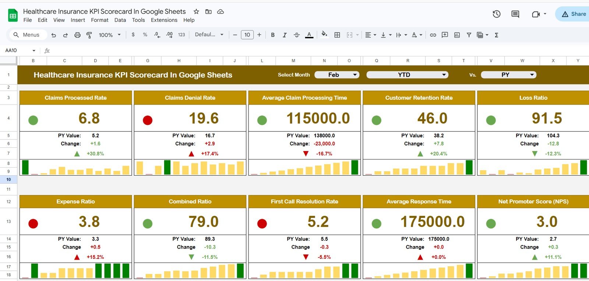The height and width of the screenshot is (281, 589).
Task: Open the Format menu
Action: coord(100,20)
